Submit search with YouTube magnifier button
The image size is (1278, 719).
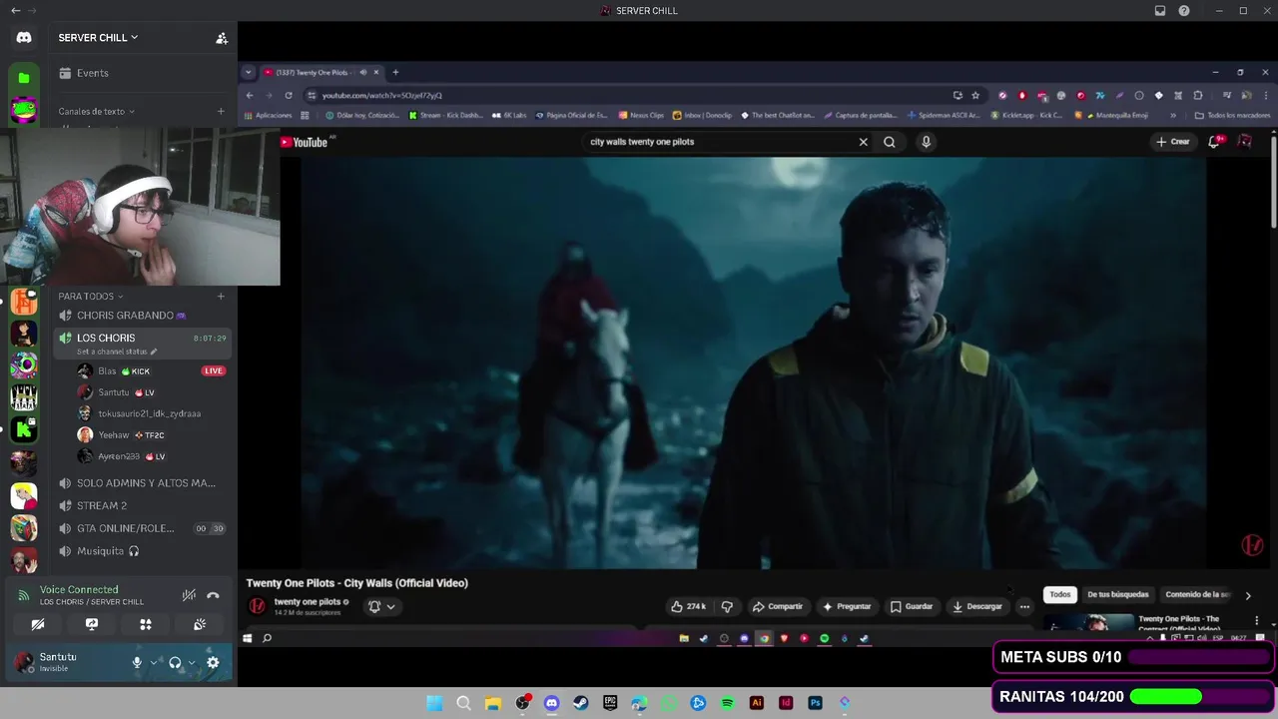890,142
